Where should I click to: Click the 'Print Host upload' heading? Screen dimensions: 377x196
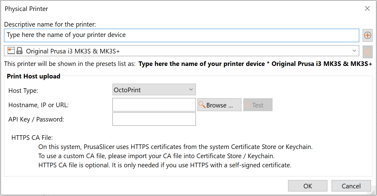click(34, 76)
